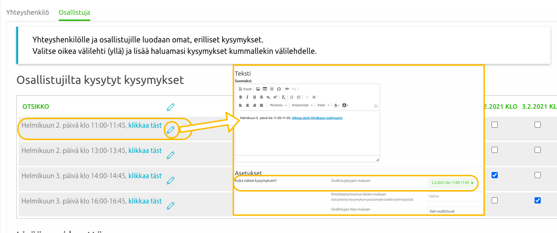Center align the text

(x=247, y=105)
